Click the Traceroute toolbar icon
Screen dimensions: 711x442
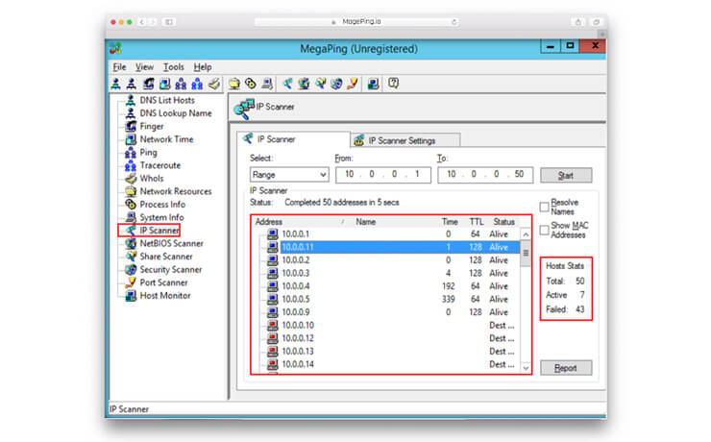point(197,84)
